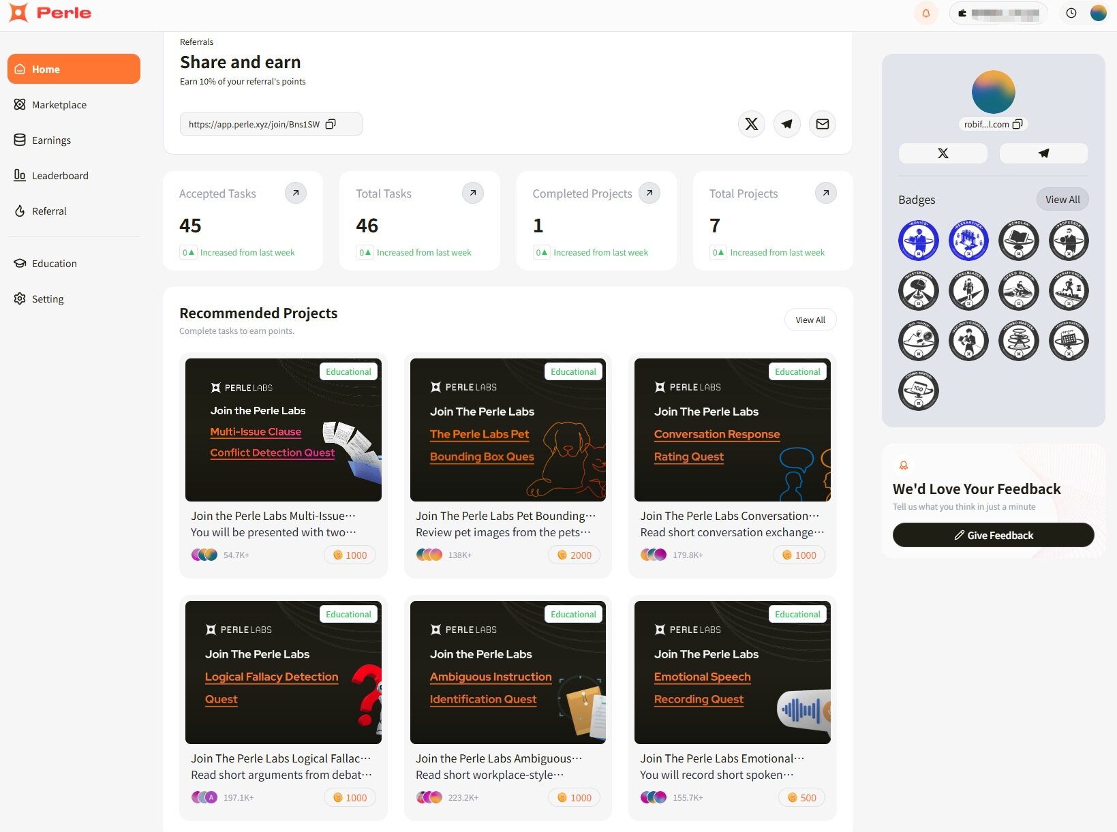Open the history clock icon
This screenshot has width=1117, height=832.
1071,13
